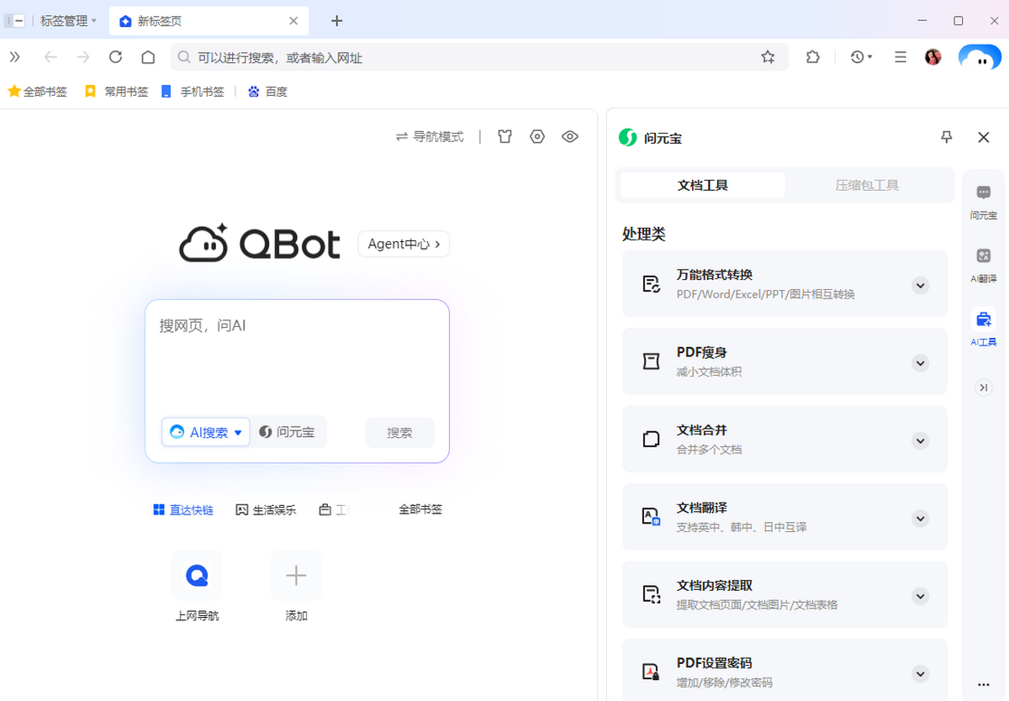Image resolution: width=1009 pixels, height=701 pixels.
Task: Toggle eye-protection mode with the eye icon
Action: (569, 136)
